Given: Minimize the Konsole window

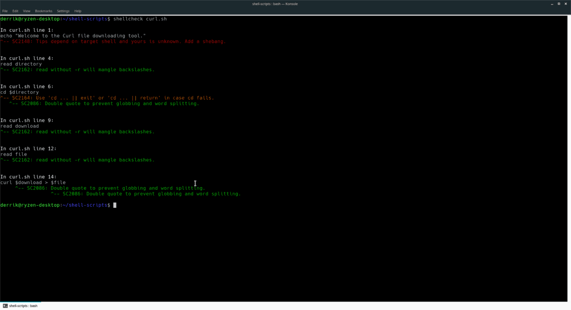Looking at the screenshot, I should 552,4.
